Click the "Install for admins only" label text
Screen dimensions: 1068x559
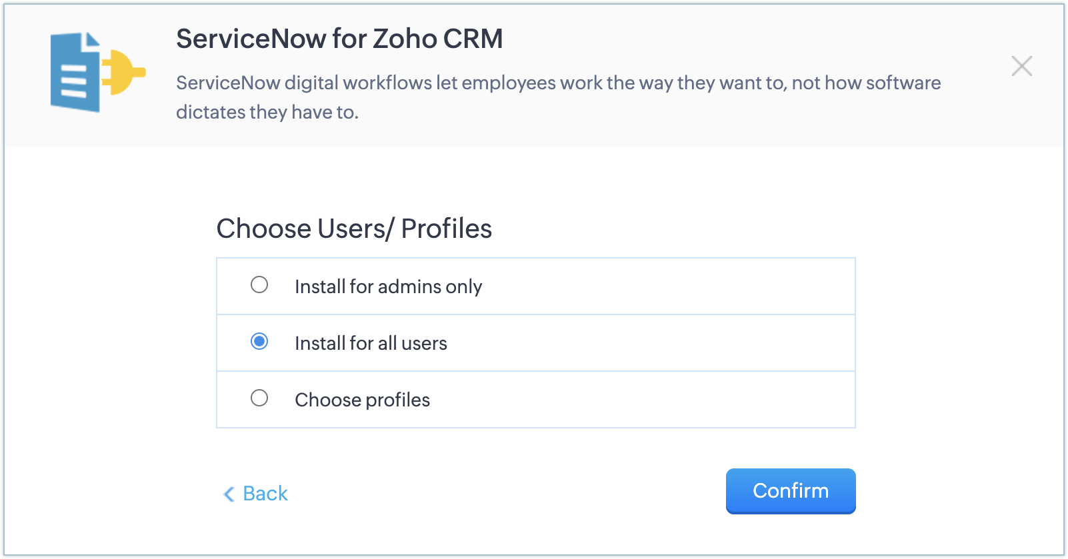[388, 286]
